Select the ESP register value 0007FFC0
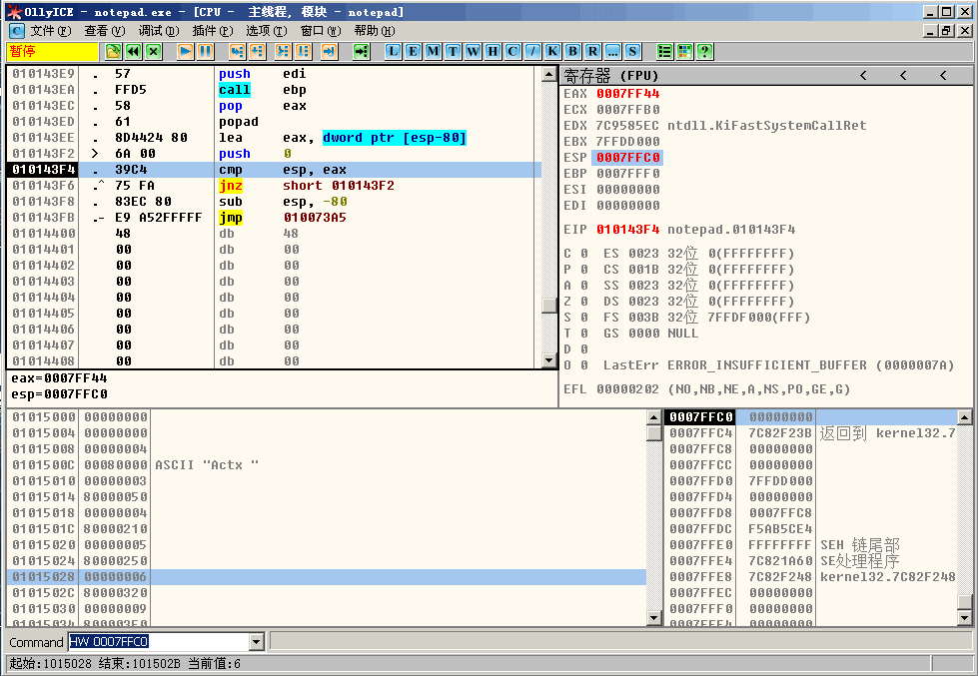 click(628, 158)
